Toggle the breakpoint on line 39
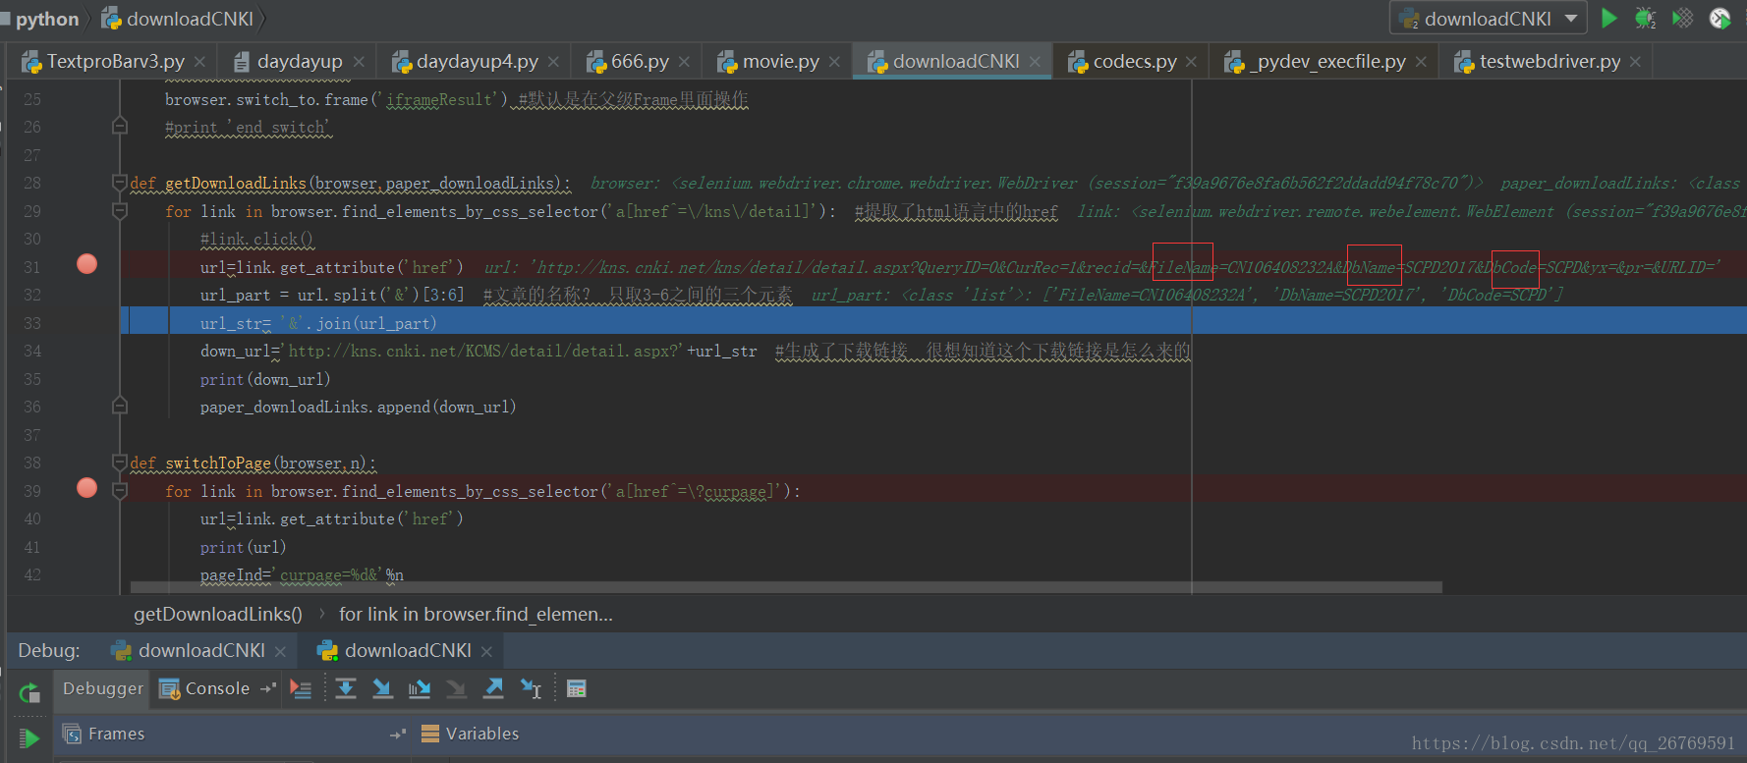Screen dimensions: 1747x763 (x=87, y=488)
